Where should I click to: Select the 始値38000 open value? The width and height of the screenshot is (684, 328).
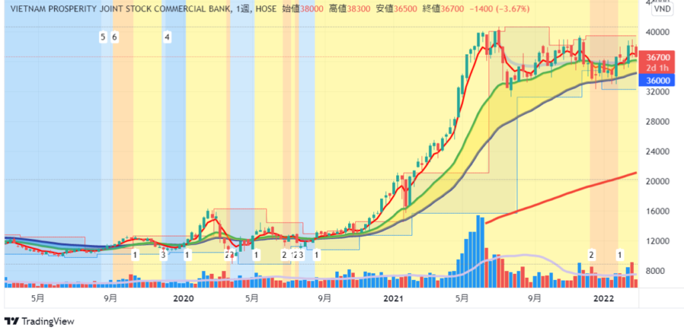click(x=303, y=9)
